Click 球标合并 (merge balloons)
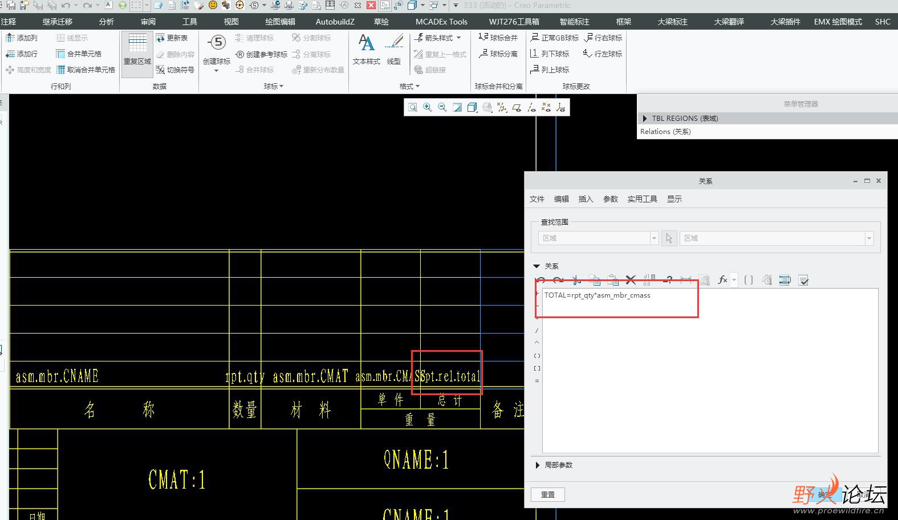Viewport: 898px width, 520px height. tap(498, 38)
